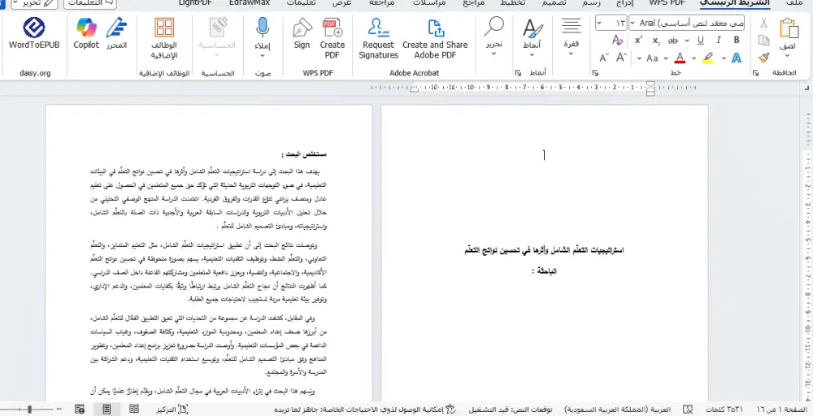Open the font name Arial combo box
Screen dimensions: 813x416
(x=686, y=23)
